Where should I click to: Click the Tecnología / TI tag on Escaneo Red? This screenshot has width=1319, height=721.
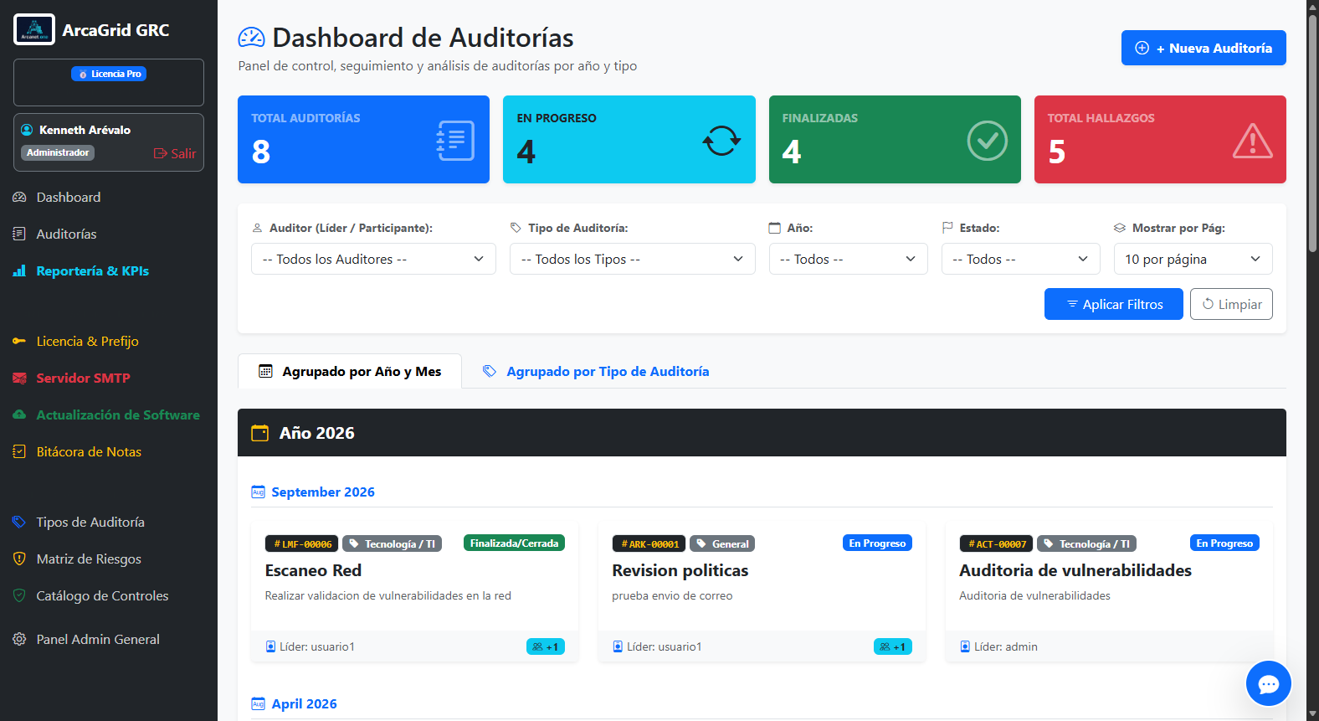392,544
